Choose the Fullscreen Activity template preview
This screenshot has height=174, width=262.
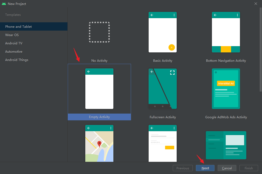[x=163, y=89]
